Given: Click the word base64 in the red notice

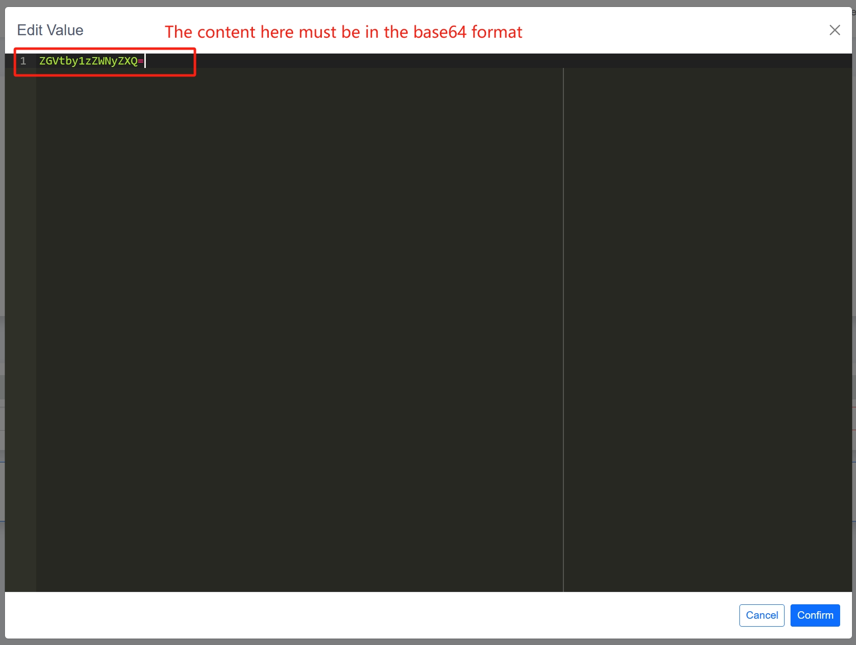Looking at the screenshot, I should [440, 32].
